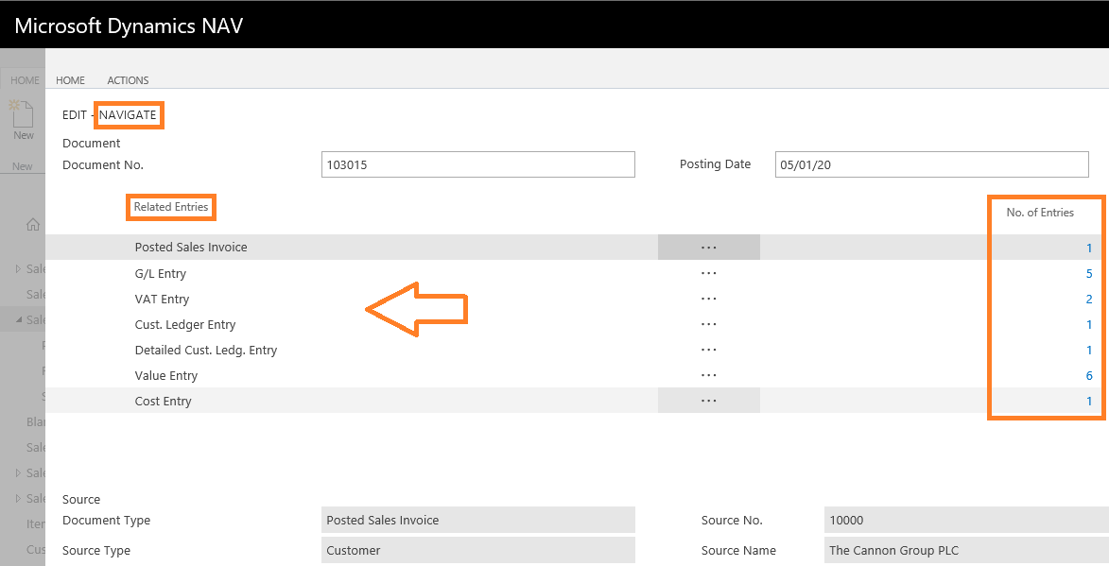The width and height of the screenshot is (1109, 566).
Task: Click the New document icon in the background ribbon
Action: 22,113
